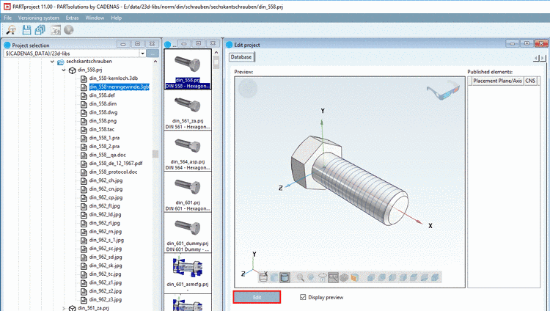550x311 pixels.
Task: Select din_558_1.pra in tree
Action: [104, 138]
